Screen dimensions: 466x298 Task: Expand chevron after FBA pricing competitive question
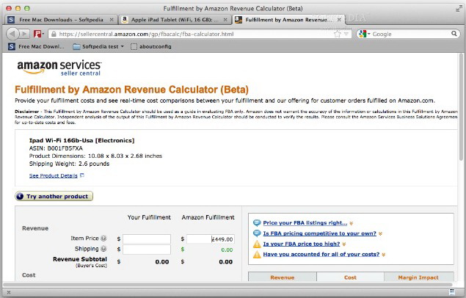coord(380,234)
